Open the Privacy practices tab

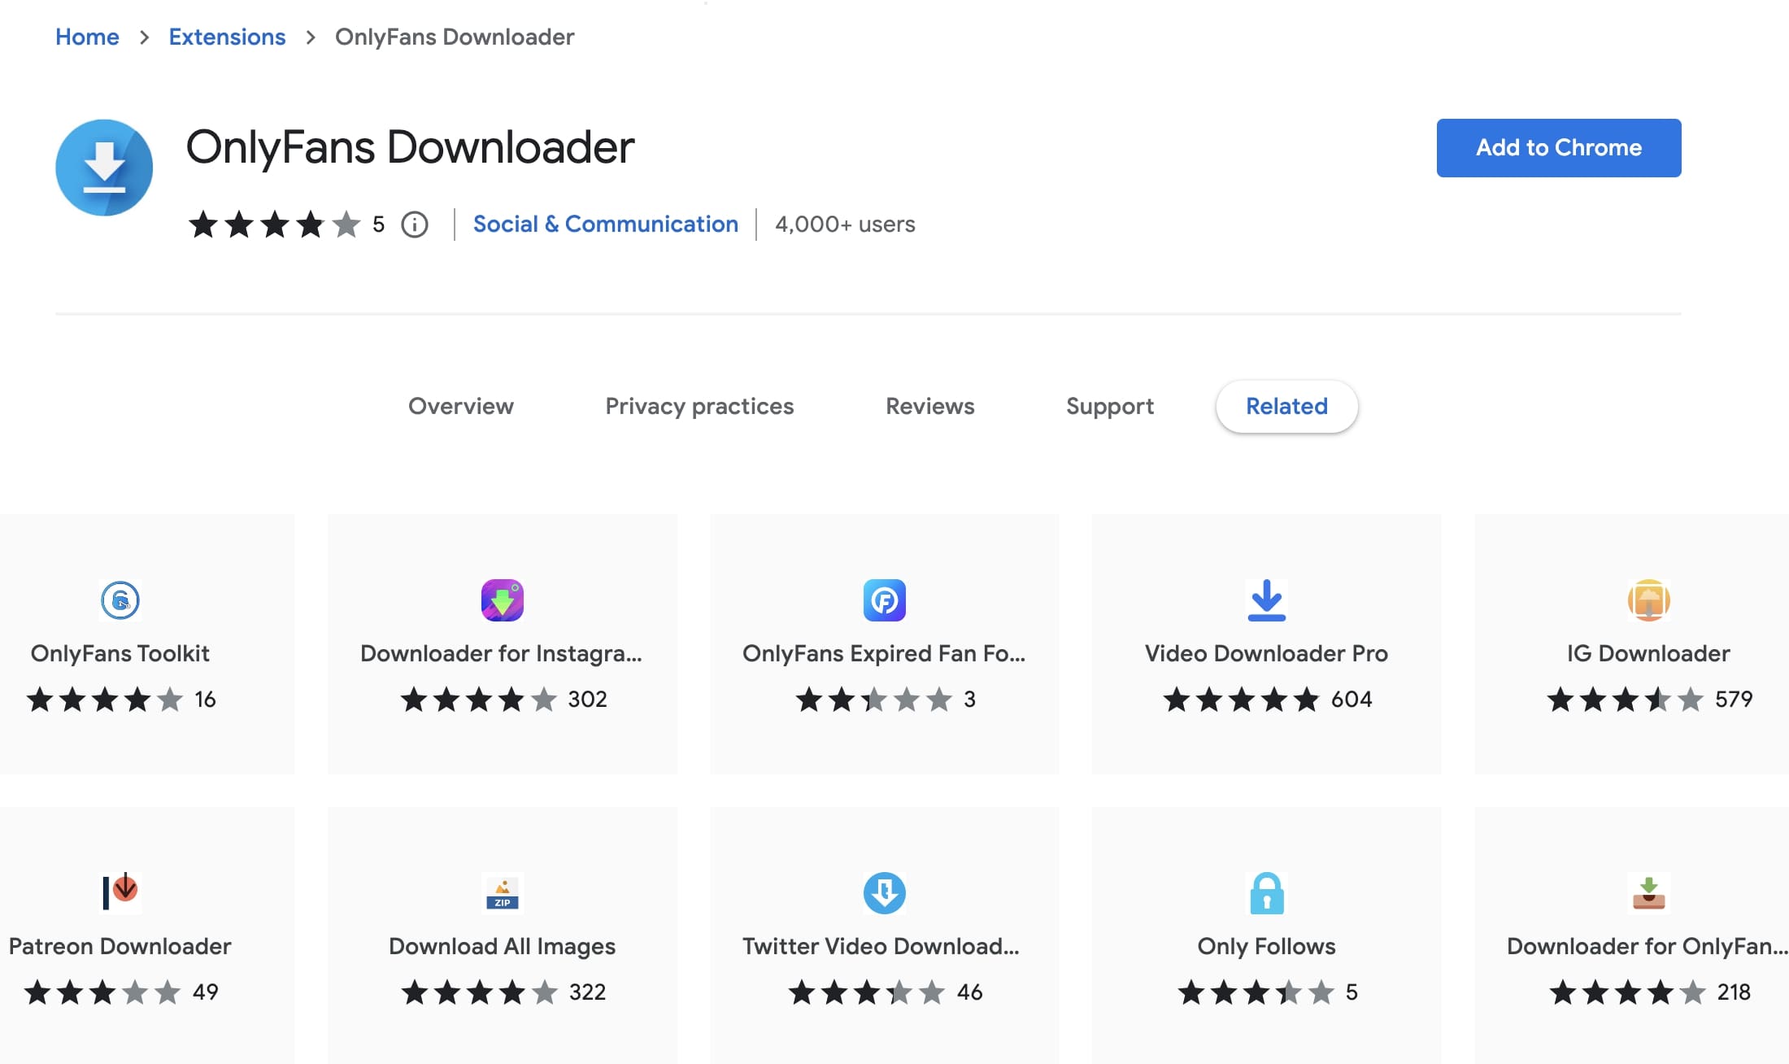(x=699, y=406)
